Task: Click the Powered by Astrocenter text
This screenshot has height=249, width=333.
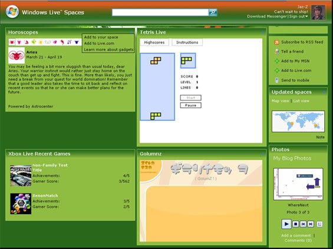Action: pyautogui.click(x=31, y=106)
